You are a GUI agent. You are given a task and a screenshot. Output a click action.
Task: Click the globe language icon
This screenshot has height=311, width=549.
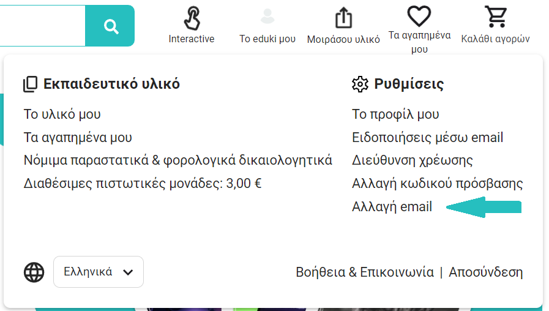click(34, 272)
